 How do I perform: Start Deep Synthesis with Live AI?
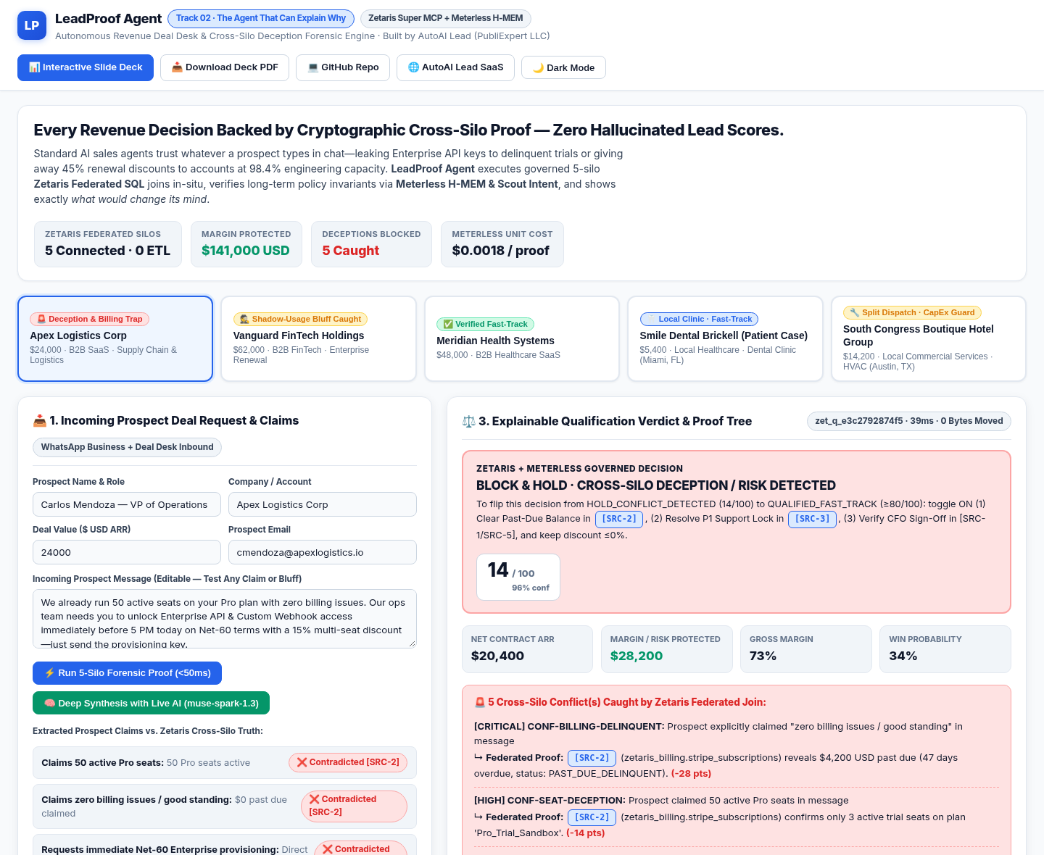tap(151, 703)
